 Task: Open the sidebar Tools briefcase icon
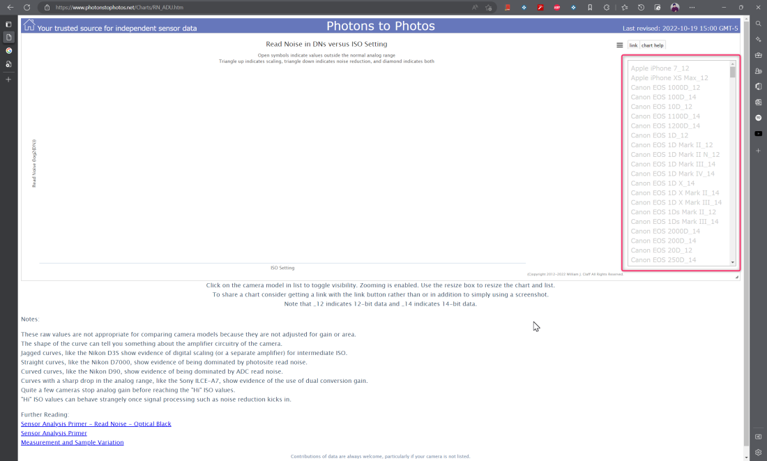[758, 55]
